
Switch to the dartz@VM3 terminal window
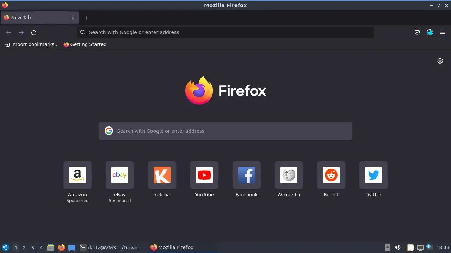coord(112,247)
